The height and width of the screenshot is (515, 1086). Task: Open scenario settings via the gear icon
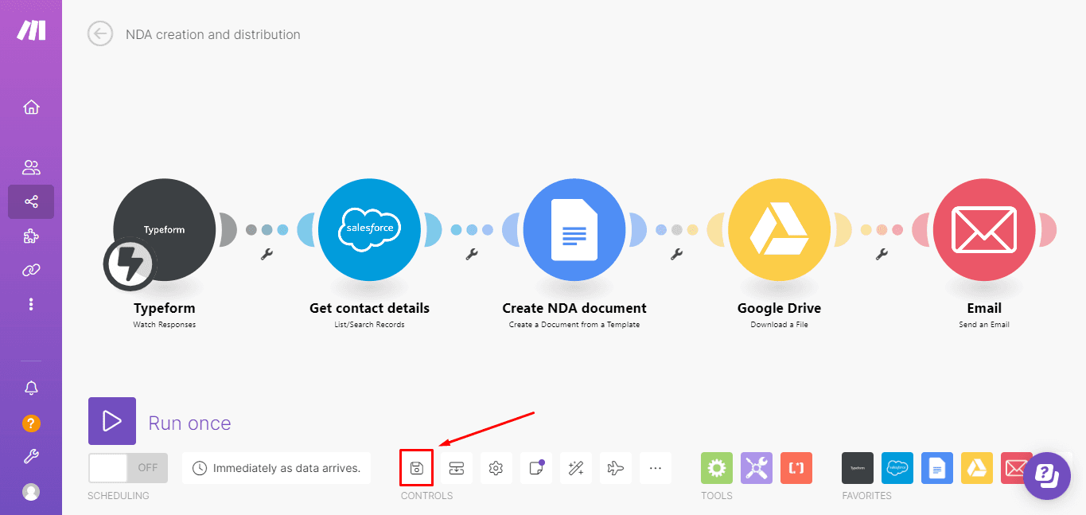tap(496, 468)
